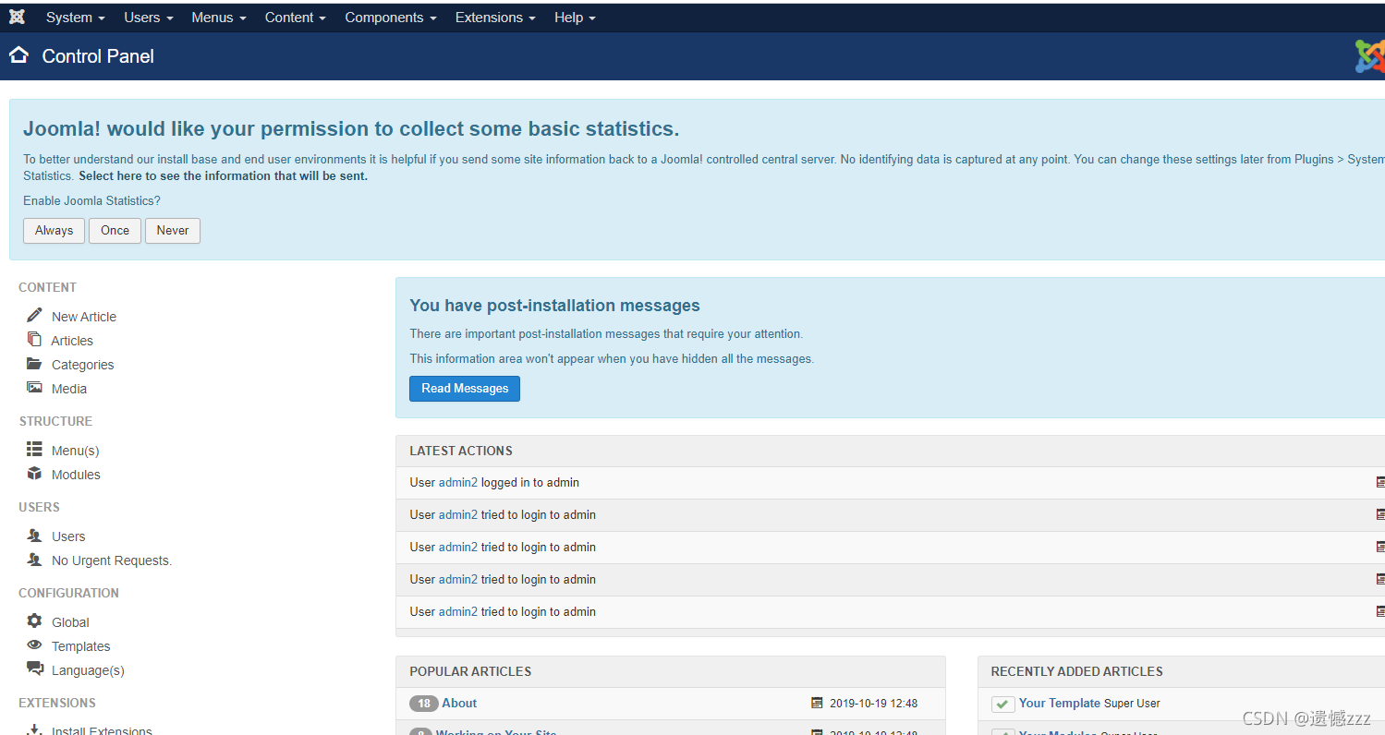Image resolution: width=1385 pixels, height=735 pixels.
Task: Open the Users dropdown menu
Action: (x=148, y=18)
